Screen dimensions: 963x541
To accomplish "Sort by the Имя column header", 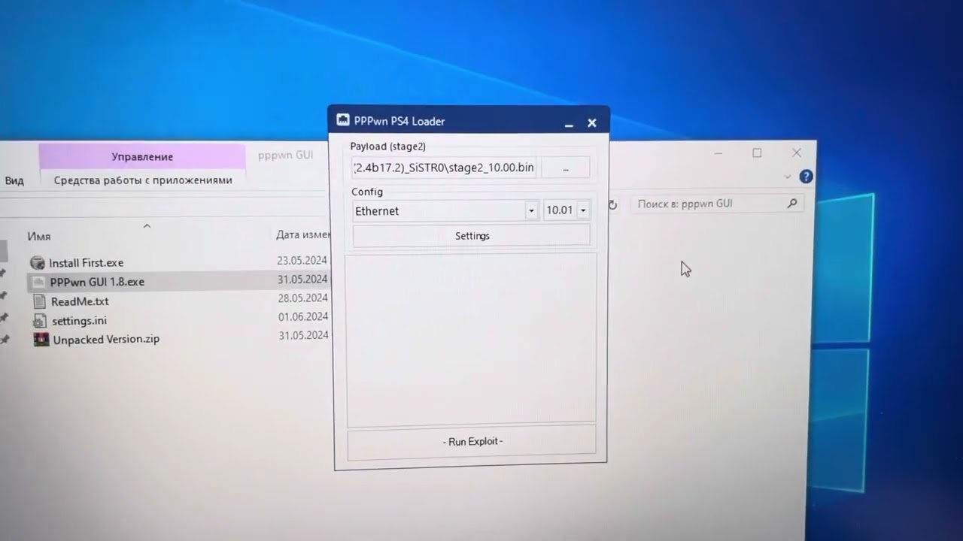I will [39, 236].
